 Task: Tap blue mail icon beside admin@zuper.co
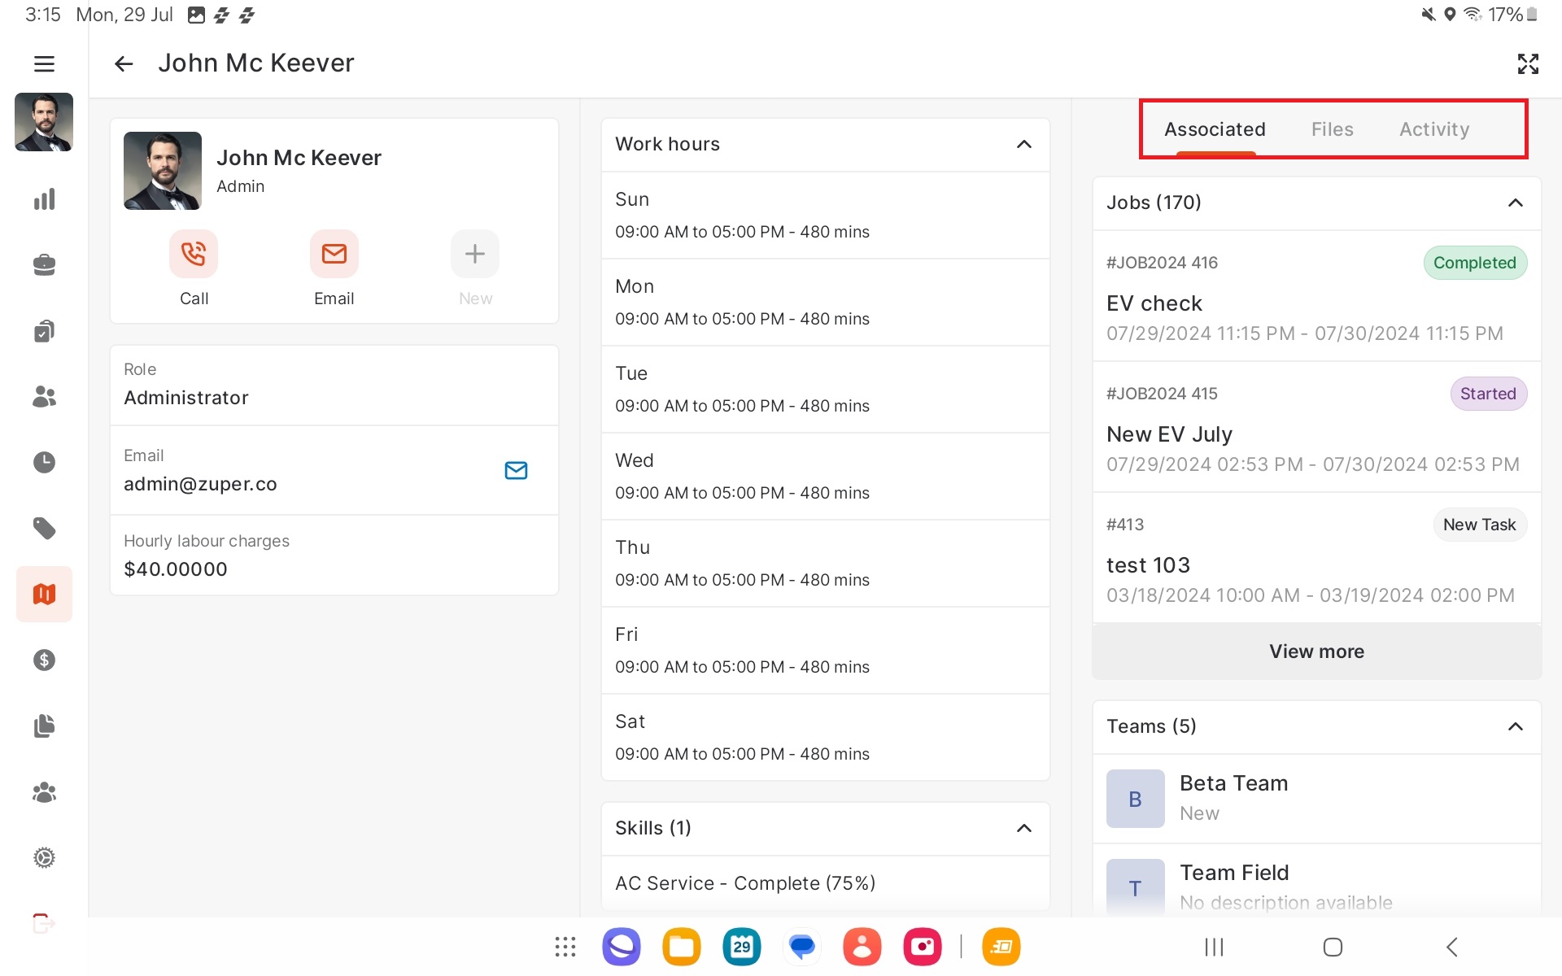tap(516, 470)
